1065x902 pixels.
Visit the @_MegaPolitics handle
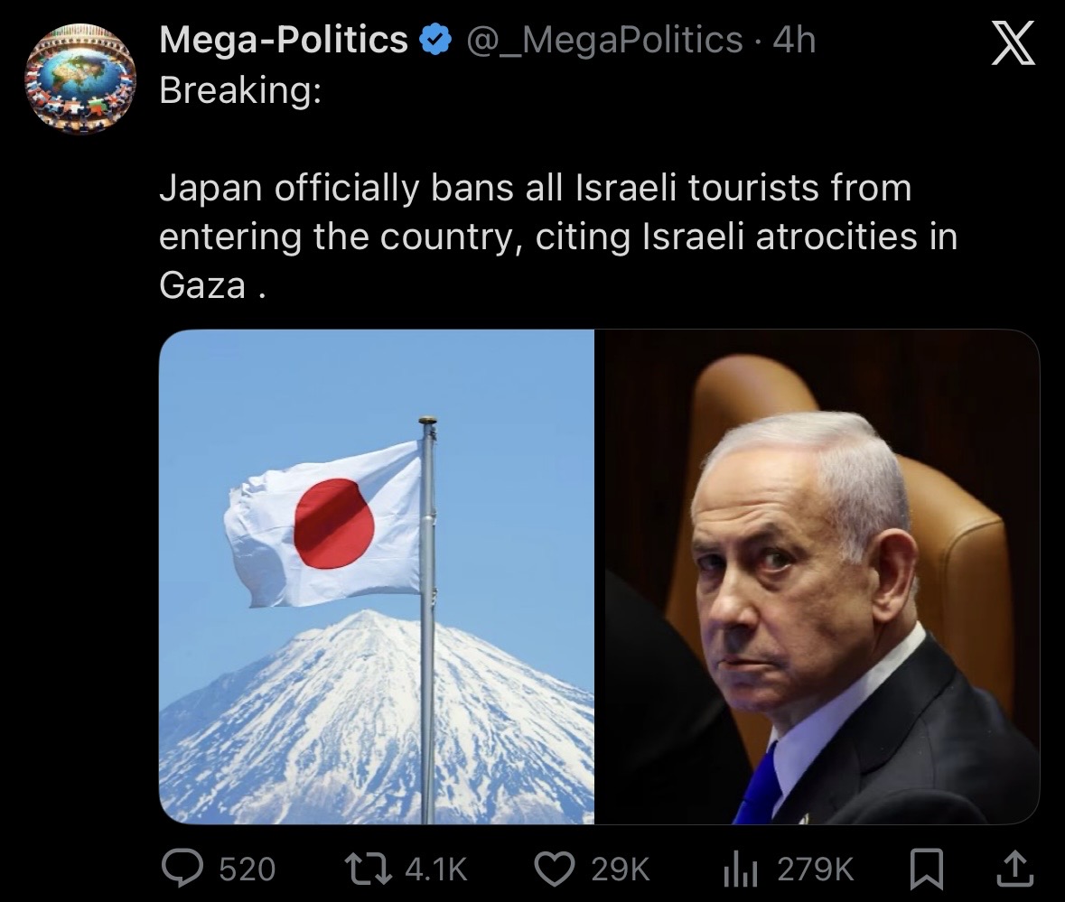coord(604,40)
